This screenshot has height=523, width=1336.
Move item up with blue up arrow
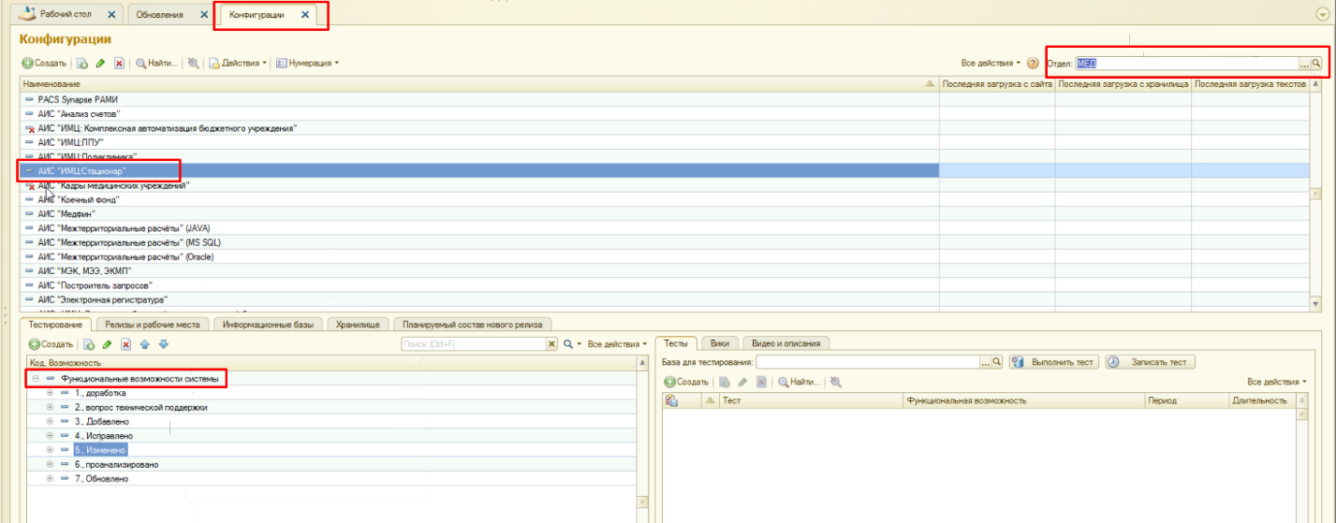click(x=144, y=344)
